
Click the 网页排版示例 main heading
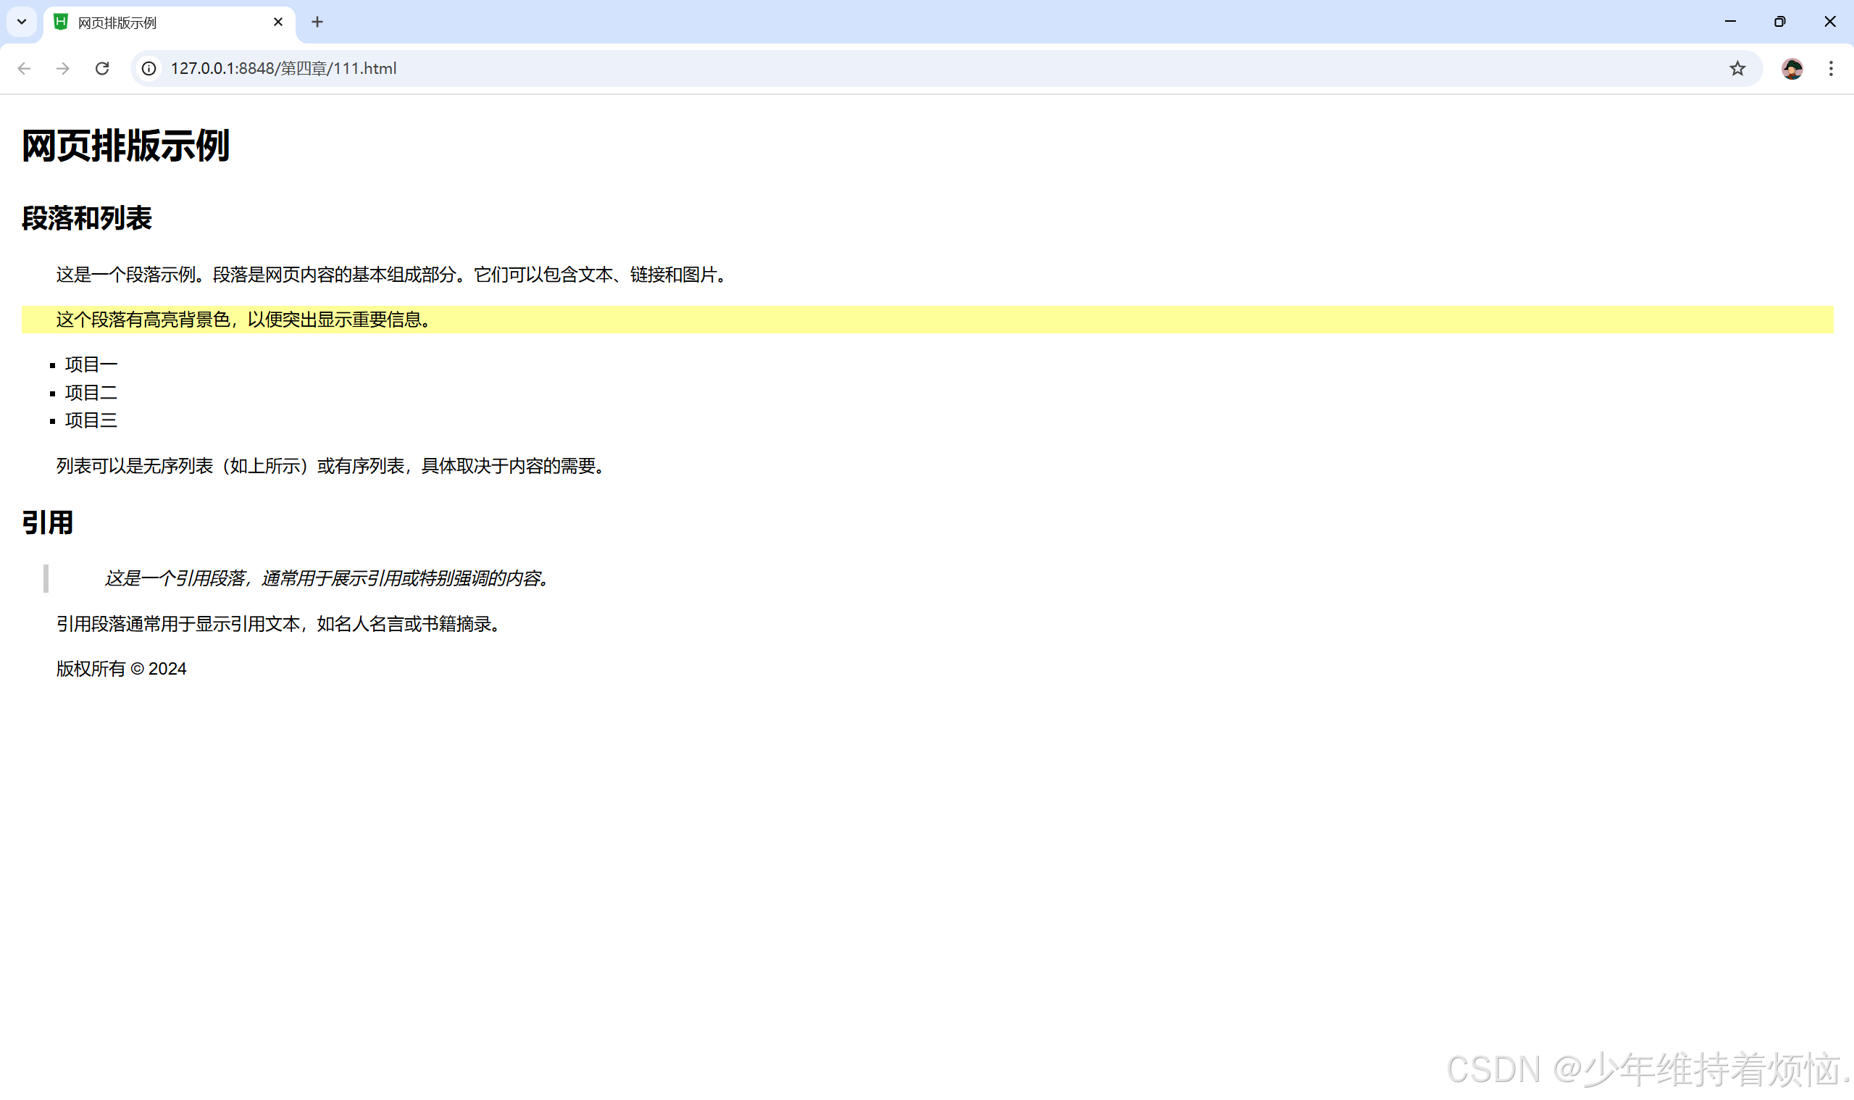click(x=126, y=145)
